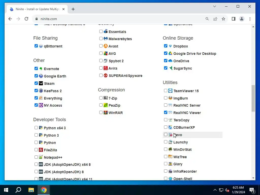Click the Ninite browser tab
The width and height of the screenshot is (260, 195).
click(37, 9)
